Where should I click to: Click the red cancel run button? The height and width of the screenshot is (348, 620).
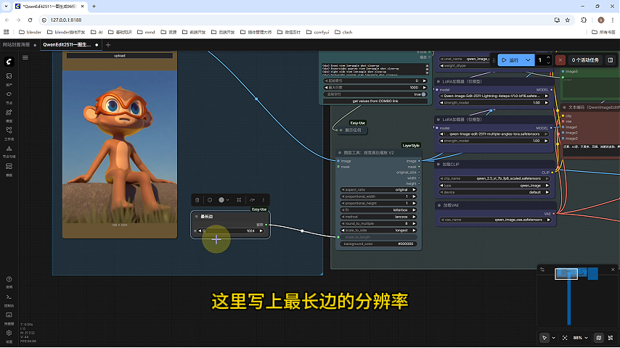coord(560,60)
